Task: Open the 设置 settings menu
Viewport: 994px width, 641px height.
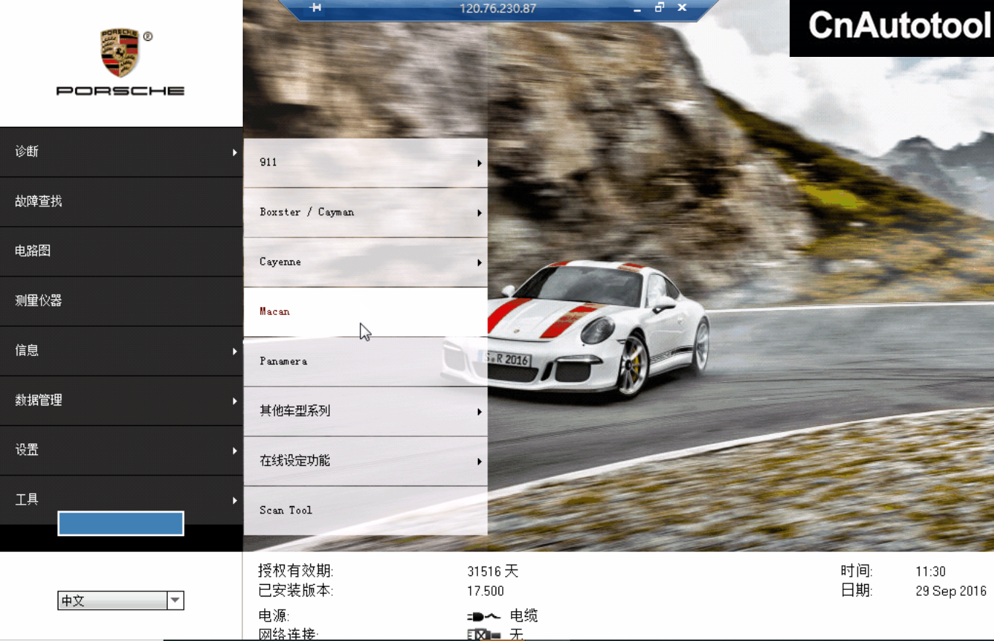Action: pyautogui.click(x=121, y=450)
